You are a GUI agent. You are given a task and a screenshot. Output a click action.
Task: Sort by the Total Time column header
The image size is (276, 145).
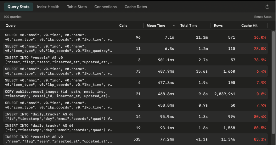tap(189, 25)
